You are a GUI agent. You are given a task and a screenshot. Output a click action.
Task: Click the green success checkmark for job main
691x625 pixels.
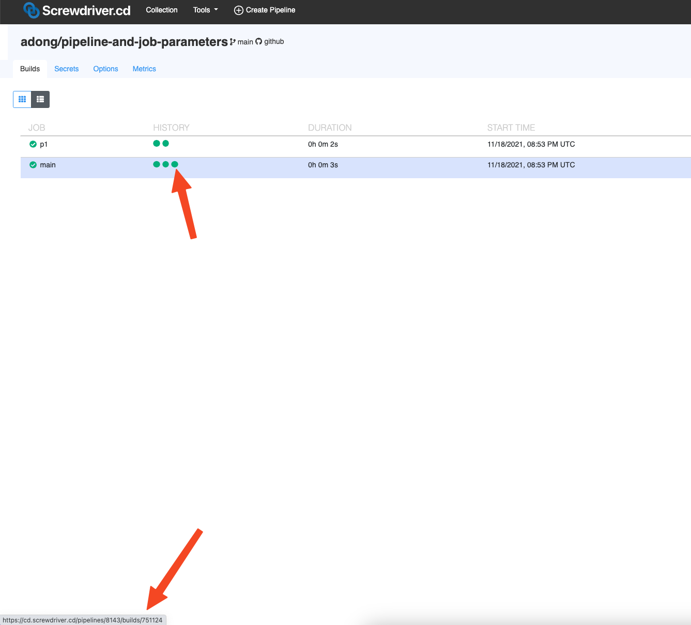click(x=33, y=165)
